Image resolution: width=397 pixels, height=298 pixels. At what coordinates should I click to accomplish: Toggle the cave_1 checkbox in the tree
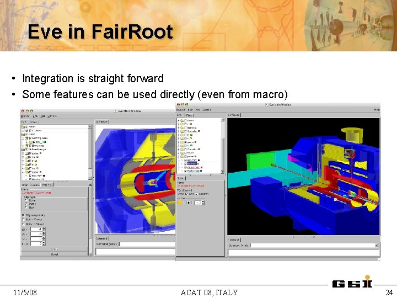pos(34,142)
